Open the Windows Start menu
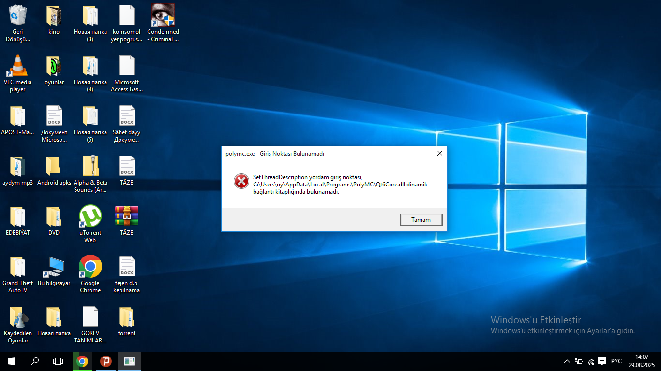The image size is (661, 371). (x=12, y=361)
